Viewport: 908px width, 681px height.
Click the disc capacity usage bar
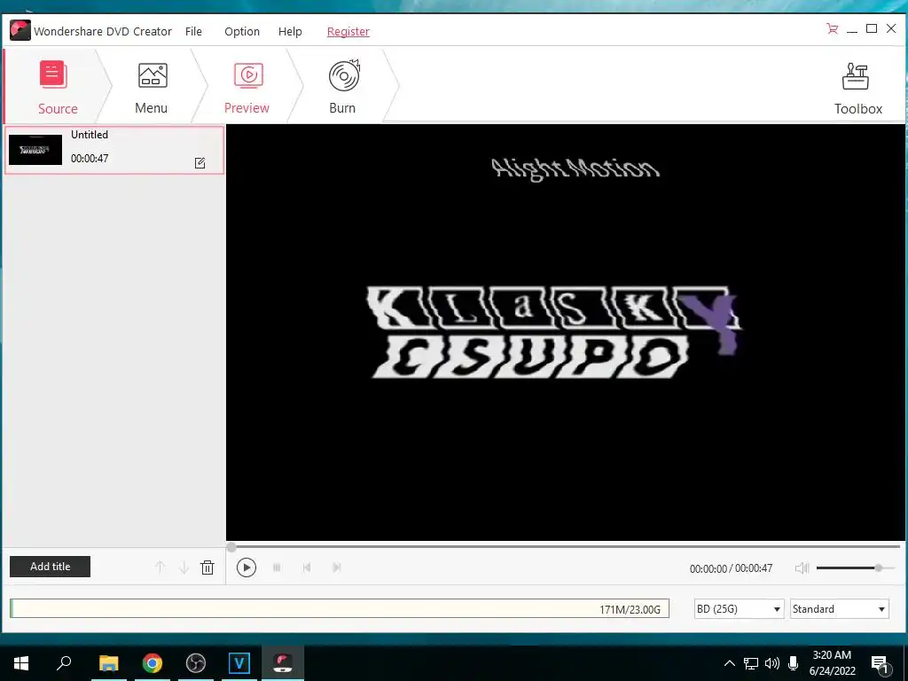pos(340,608)
